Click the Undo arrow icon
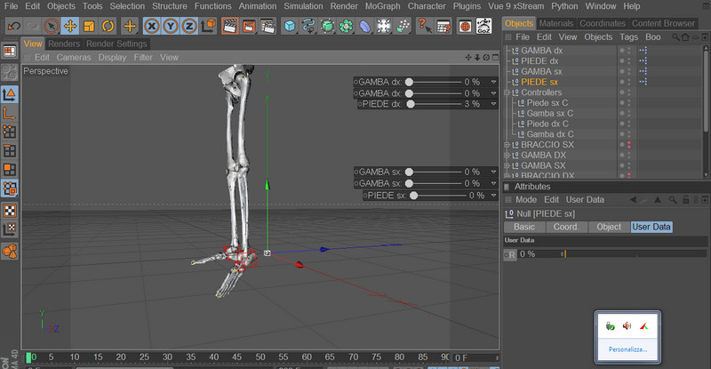This screenshot has height=369, width=711. 12,26
